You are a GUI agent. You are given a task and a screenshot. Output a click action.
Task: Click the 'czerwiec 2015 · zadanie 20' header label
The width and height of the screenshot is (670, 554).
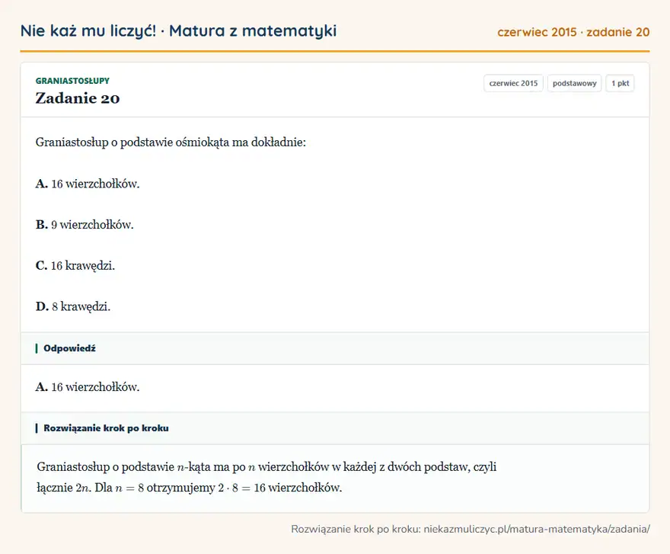tap(573, 32)
